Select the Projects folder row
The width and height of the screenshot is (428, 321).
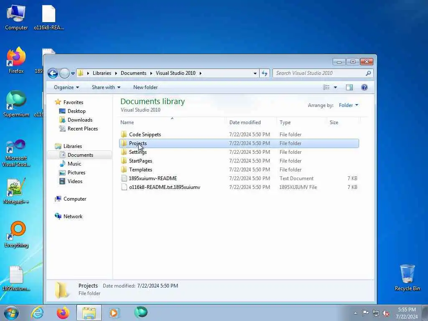click(239, 143)
